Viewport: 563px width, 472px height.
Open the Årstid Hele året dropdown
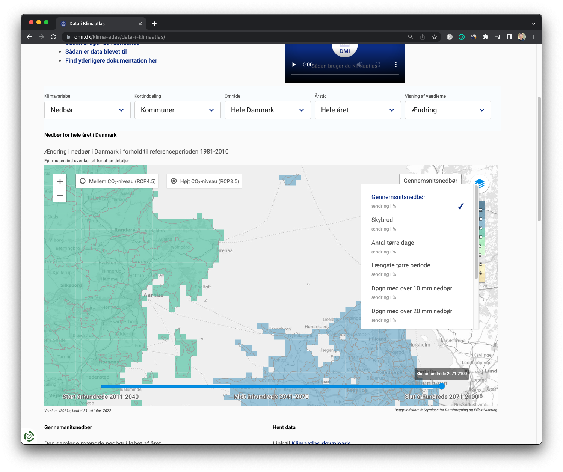click(x=358, y=110)
